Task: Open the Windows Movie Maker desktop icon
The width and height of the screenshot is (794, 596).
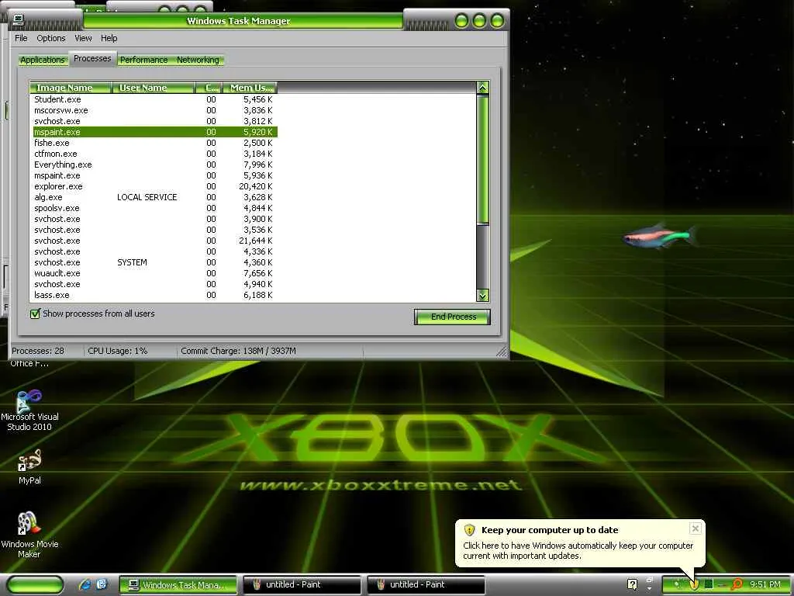Action: point(29,534)
